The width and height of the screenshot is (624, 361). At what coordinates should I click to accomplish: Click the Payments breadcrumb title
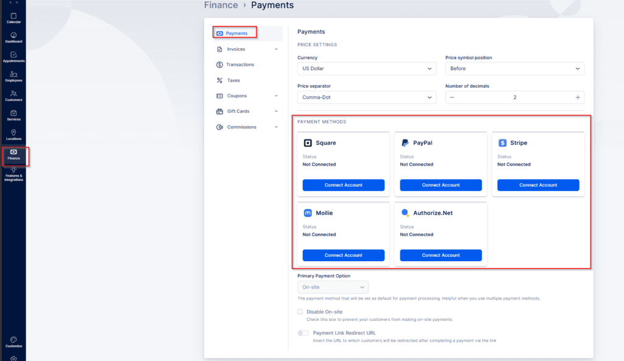(272, 5)
